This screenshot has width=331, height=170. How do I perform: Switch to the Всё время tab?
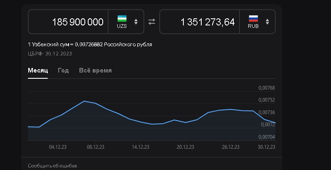(95, 70)
